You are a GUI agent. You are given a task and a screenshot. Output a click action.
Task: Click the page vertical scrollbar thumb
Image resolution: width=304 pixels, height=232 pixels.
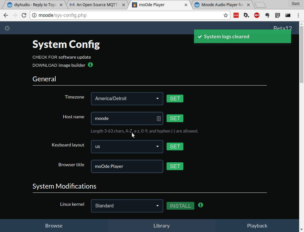click(x=301, y=54)
